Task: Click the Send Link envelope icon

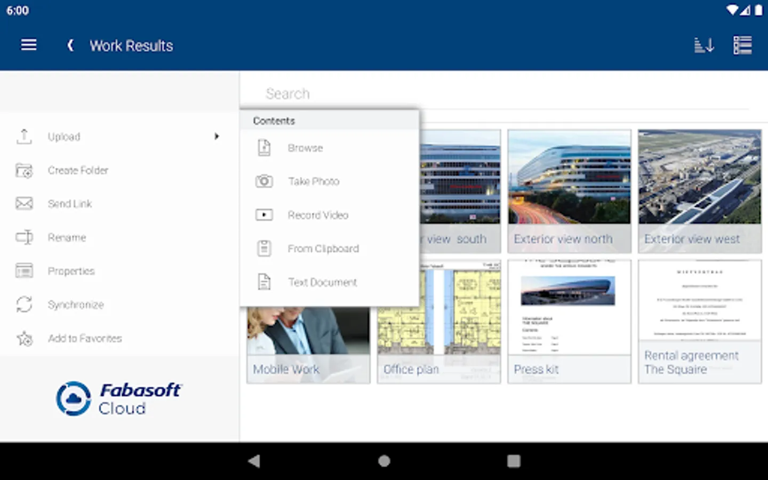Action: (x=24, y=204)
